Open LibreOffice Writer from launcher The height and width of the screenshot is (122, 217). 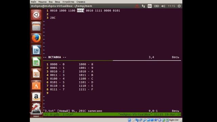36,50
